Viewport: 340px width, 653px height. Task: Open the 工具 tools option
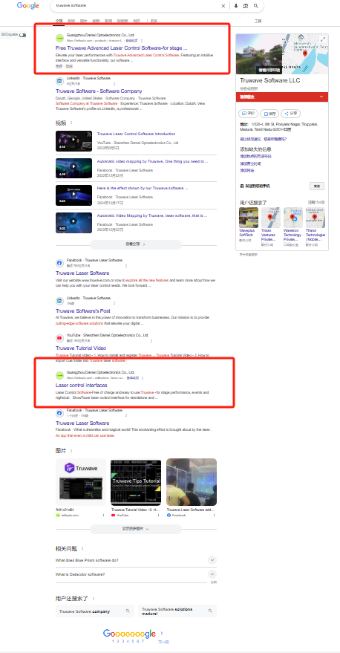[258, 20]
